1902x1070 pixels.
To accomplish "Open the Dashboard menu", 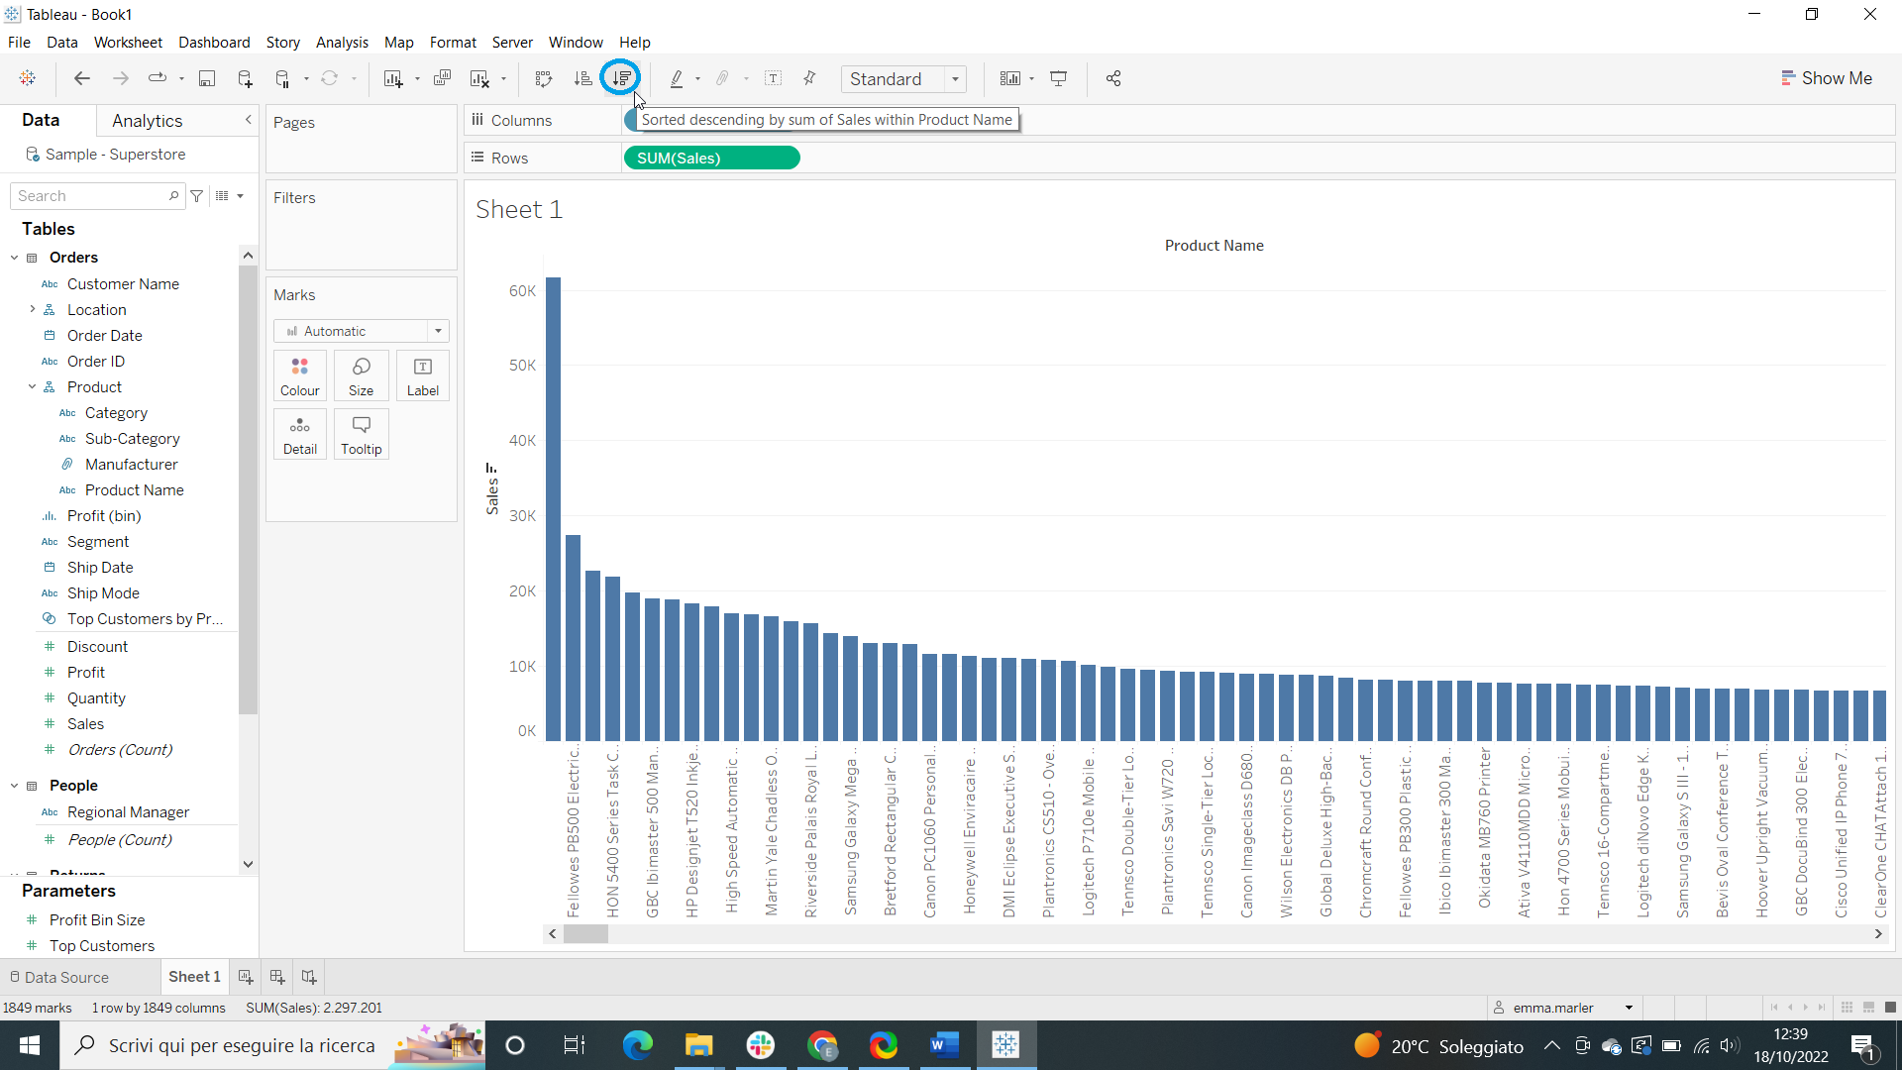I will [x=214, y=43].
